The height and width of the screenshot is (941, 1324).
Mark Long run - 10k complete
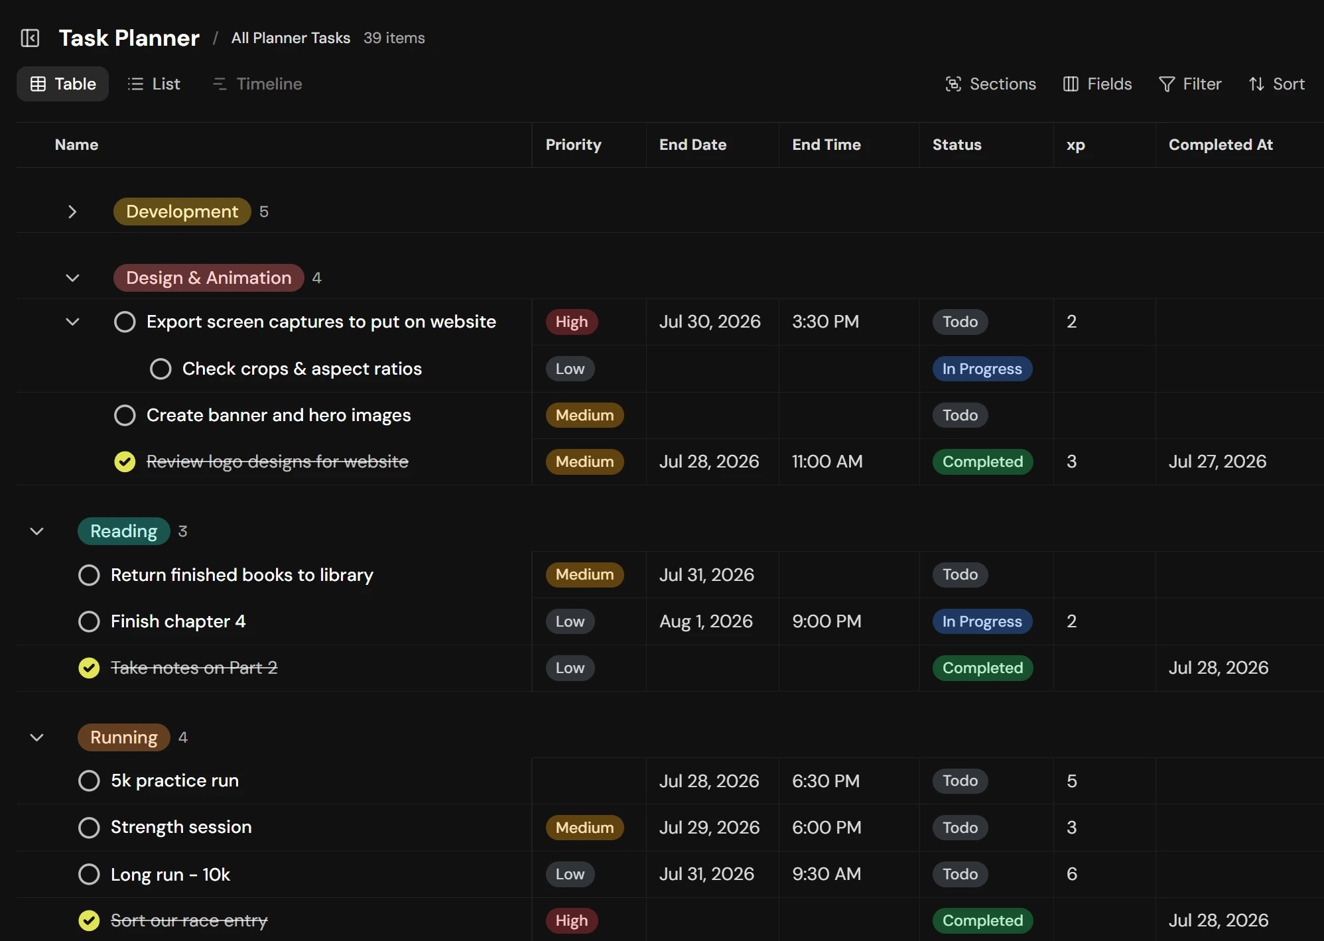[89, 874]
